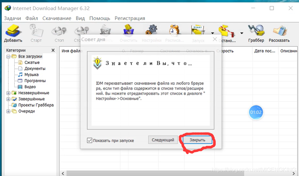The width and height of the screenshot is (299, 176).
Task: Click the Сжатые category folder icon
Action: (x=20, y=62)
